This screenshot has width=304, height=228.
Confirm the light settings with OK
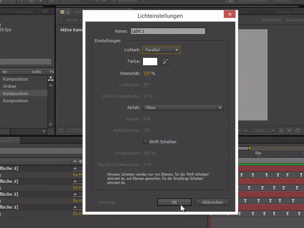tap(174, 202)
